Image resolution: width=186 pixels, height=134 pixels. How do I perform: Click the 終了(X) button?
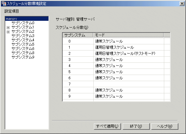136,126
